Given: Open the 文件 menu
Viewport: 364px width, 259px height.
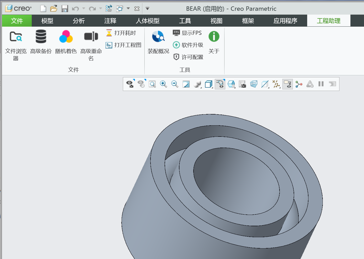Looking at the screenshot, I should [x=17, y=20].
